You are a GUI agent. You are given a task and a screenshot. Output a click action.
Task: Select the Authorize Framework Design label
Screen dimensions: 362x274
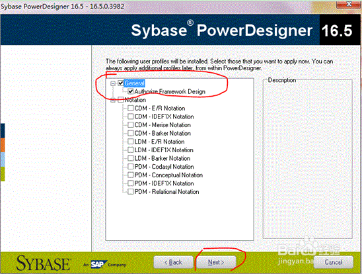[x=170, y=91]
